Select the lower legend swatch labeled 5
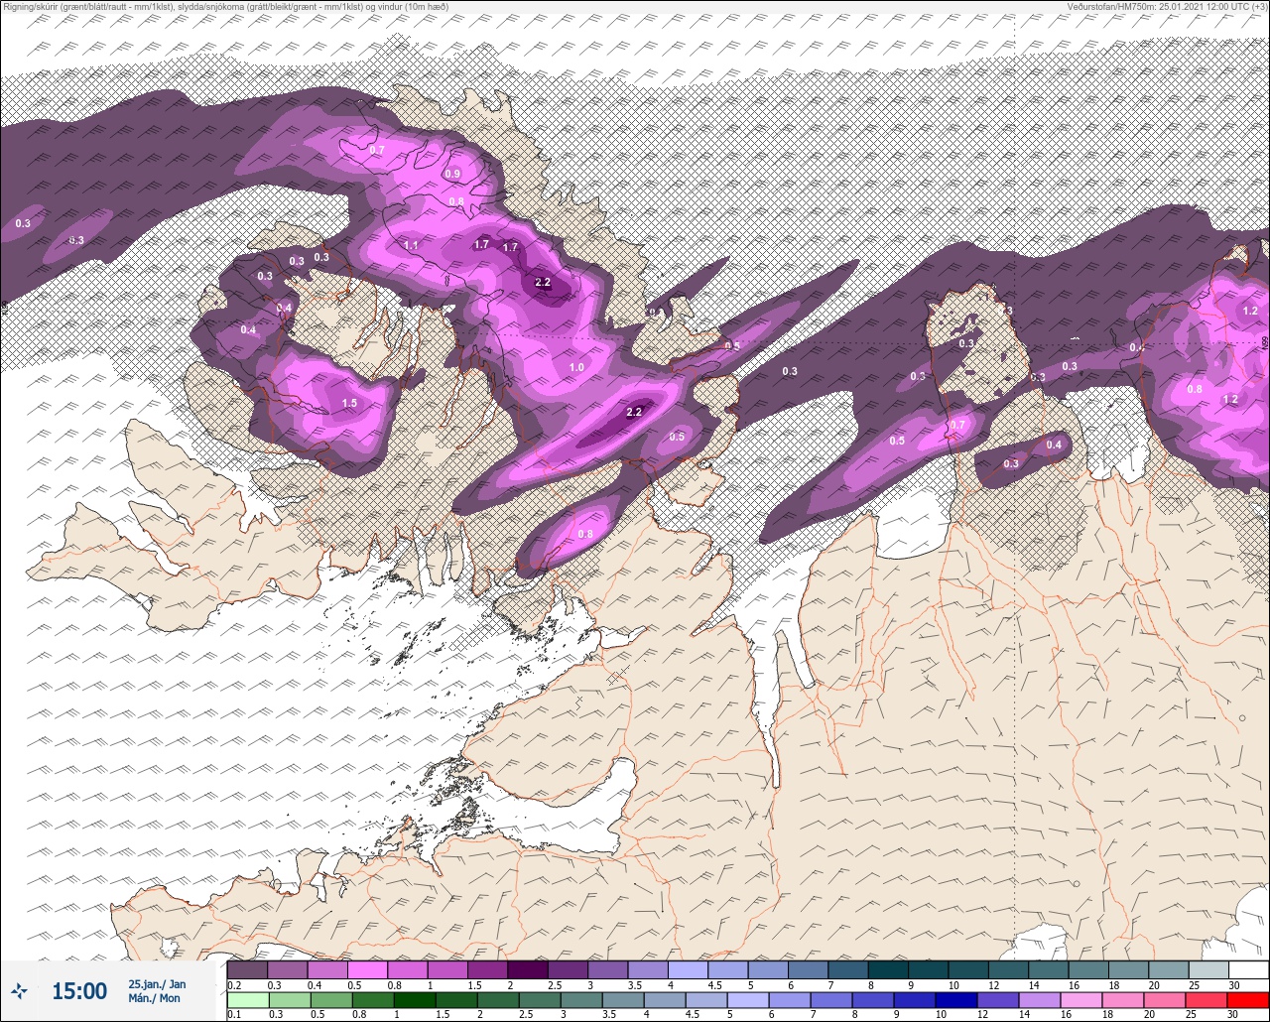Image resolution: width=1270 pixels, height=1022 pixels. (x=747, y=1000)
